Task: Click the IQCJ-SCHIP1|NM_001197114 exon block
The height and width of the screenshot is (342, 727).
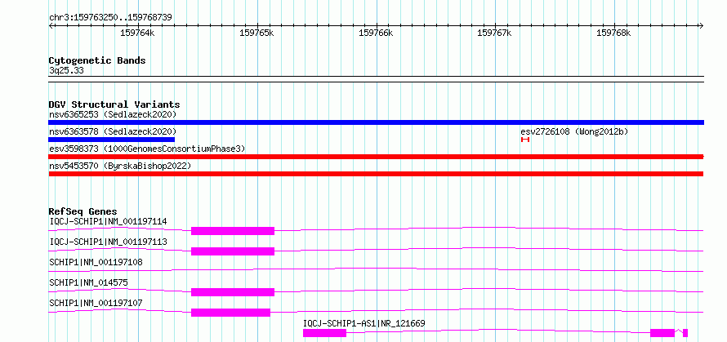Action: [x=233, y=231]
